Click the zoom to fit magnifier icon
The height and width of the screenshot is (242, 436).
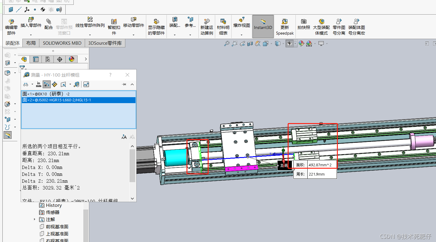tap(227, 44)
